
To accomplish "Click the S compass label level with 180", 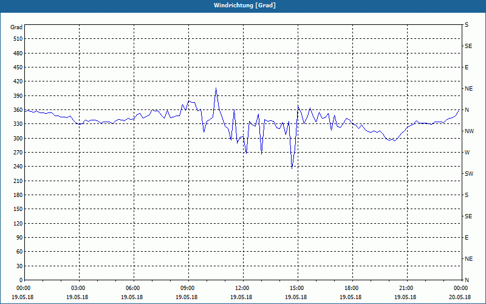I will (x=467, y=195).
